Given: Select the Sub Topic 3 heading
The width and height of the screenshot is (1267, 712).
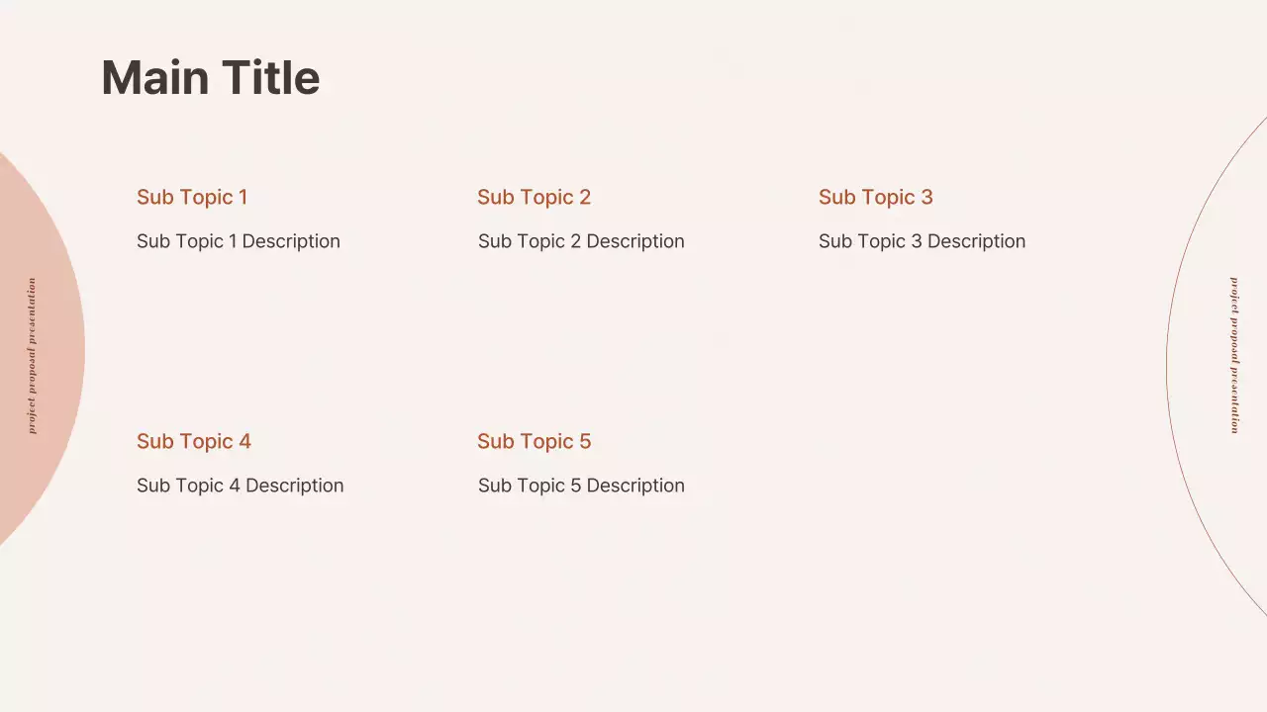Looking at the screenshot, I should (x=875, y=197).
